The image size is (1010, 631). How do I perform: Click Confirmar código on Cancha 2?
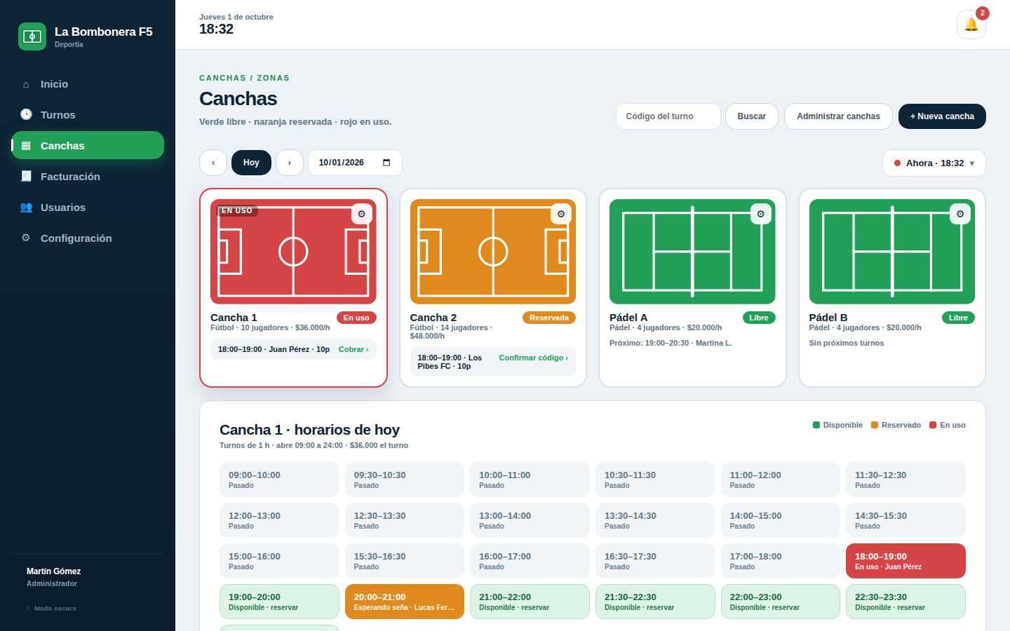(x=534, y=358)
